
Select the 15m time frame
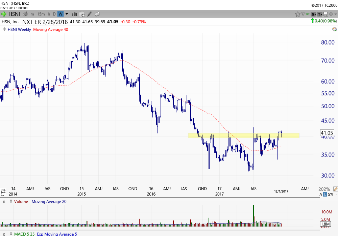[x=41, y=14]
